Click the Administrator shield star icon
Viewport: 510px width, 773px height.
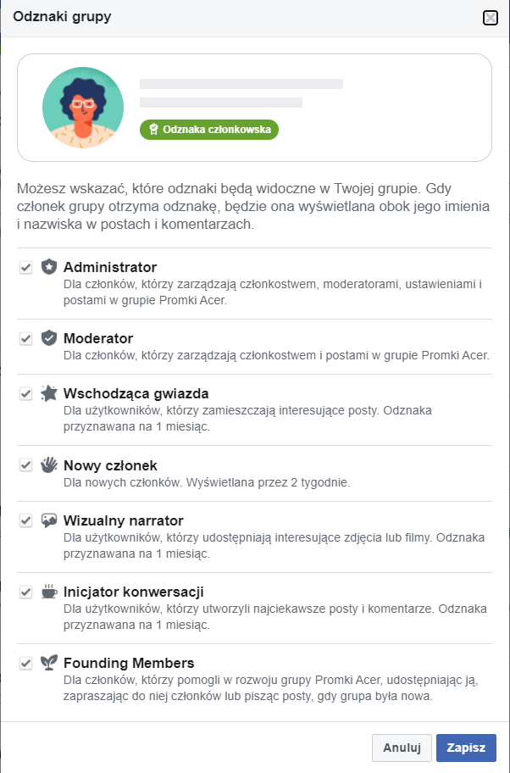pyautogui.click(x=49, y=267)
